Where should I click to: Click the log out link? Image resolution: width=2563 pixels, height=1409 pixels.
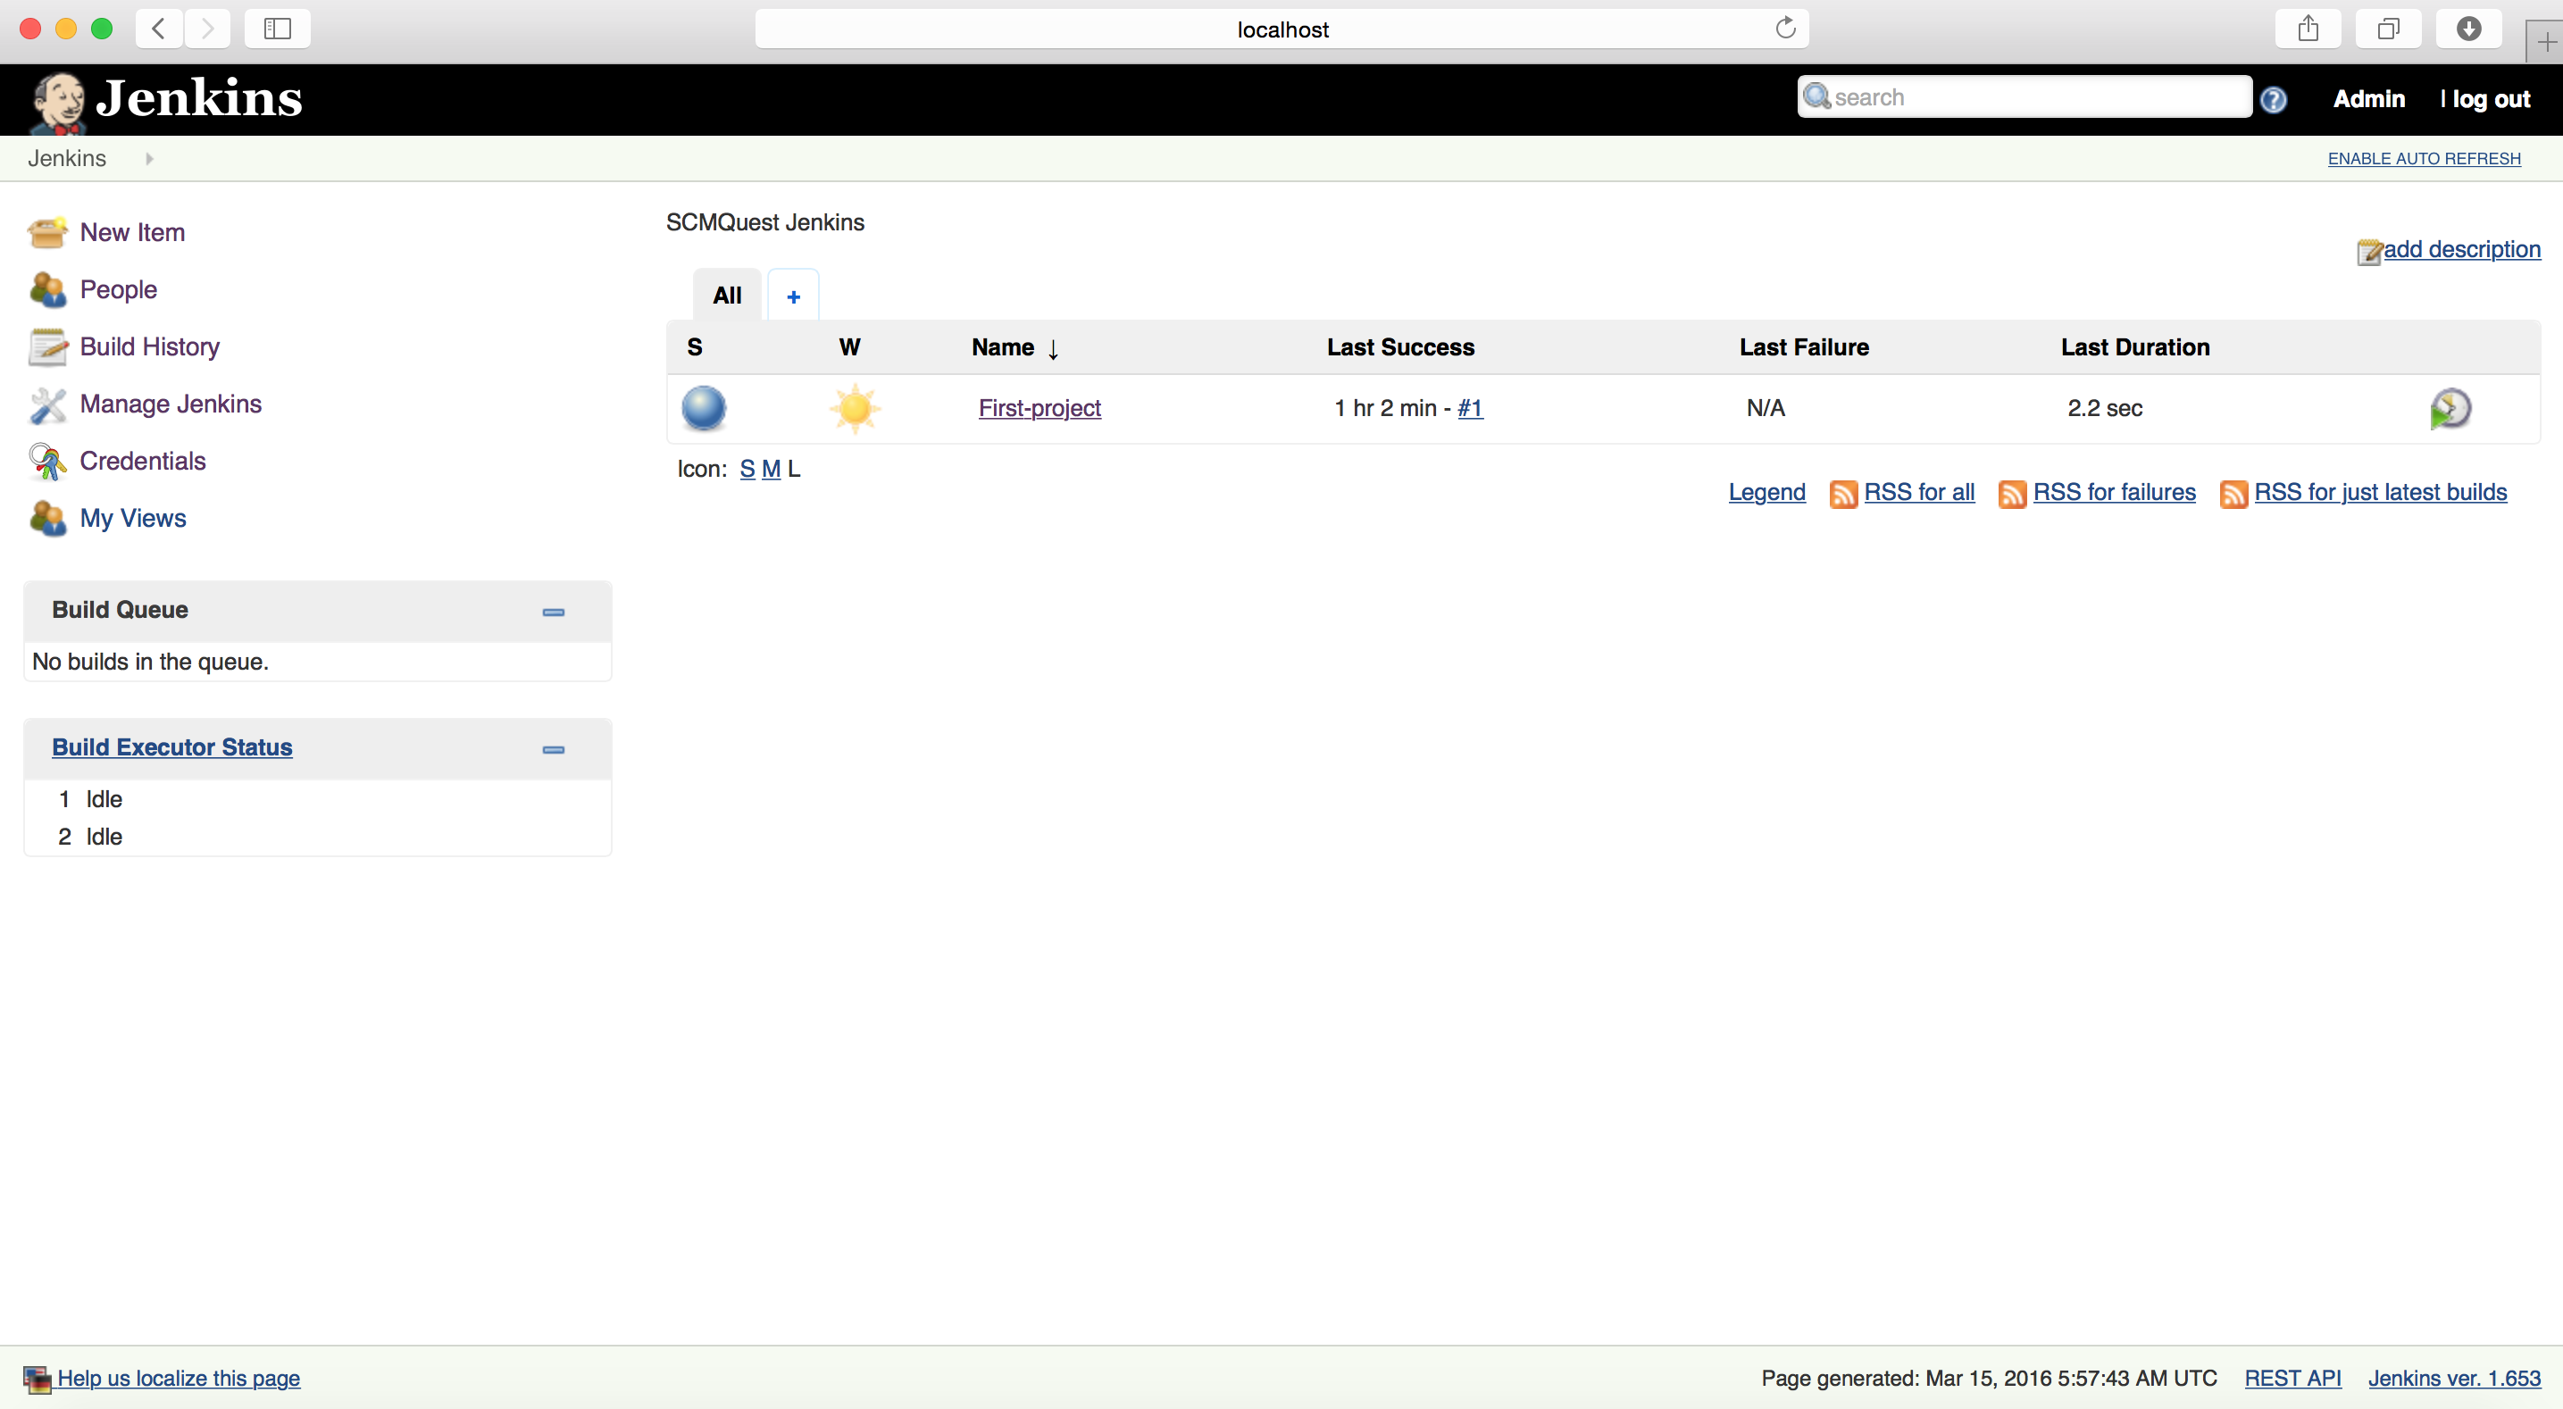tap(2491, 99)
